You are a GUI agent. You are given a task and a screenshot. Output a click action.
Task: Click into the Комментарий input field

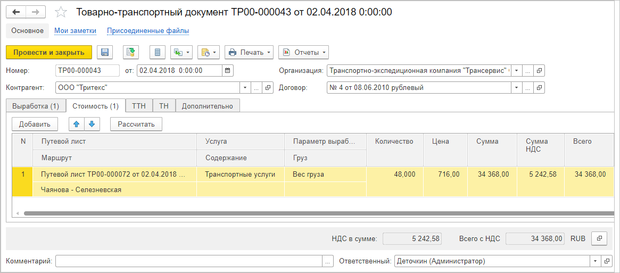pos(189,261)
